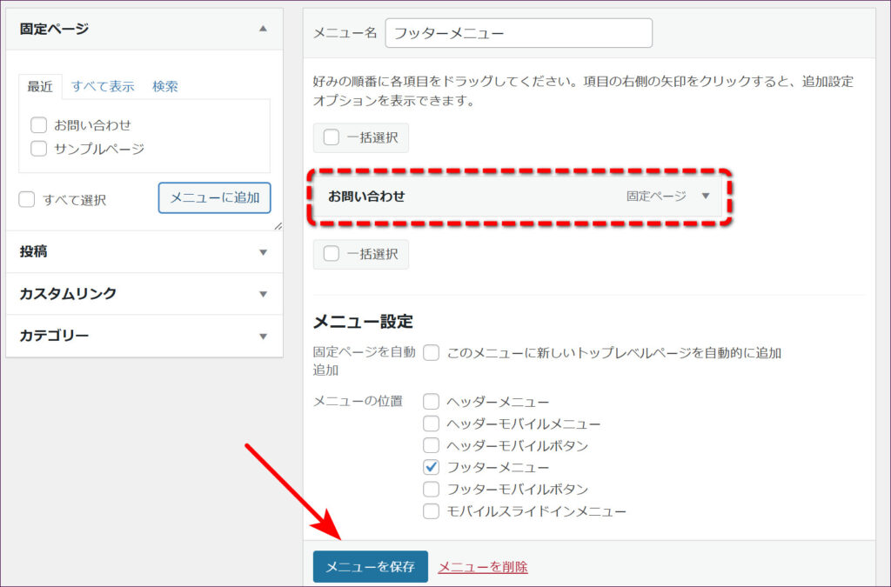The width and height of the screenshot is (891, 587).
Task: Click inside the メニュー名 text field
Action: click(519, 33)
